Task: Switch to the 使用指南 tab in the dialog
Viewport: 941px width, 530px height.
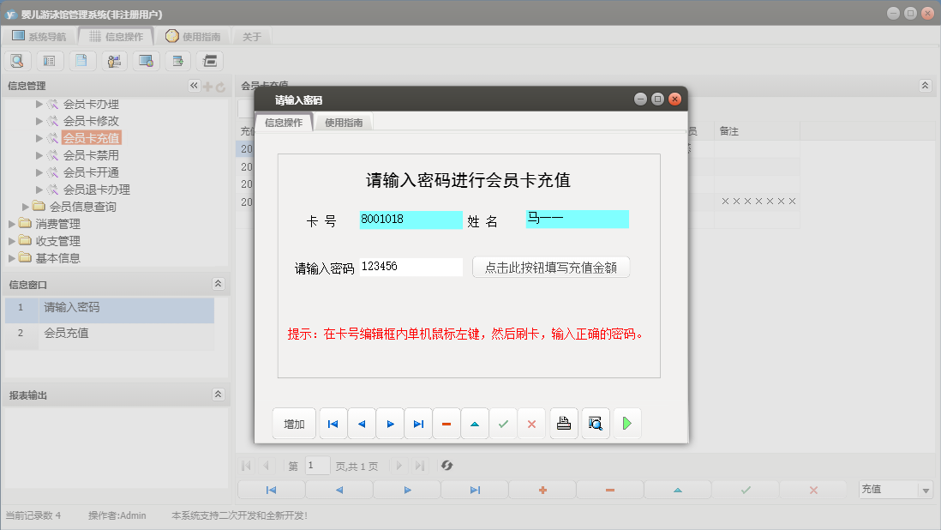Action: point(343,122)
